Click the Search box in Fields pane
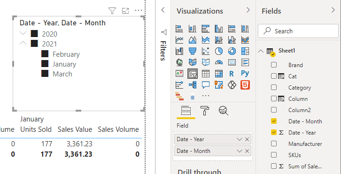Viewport: 341px width, 174px height. pyautogui.click(x=298, y=31)
